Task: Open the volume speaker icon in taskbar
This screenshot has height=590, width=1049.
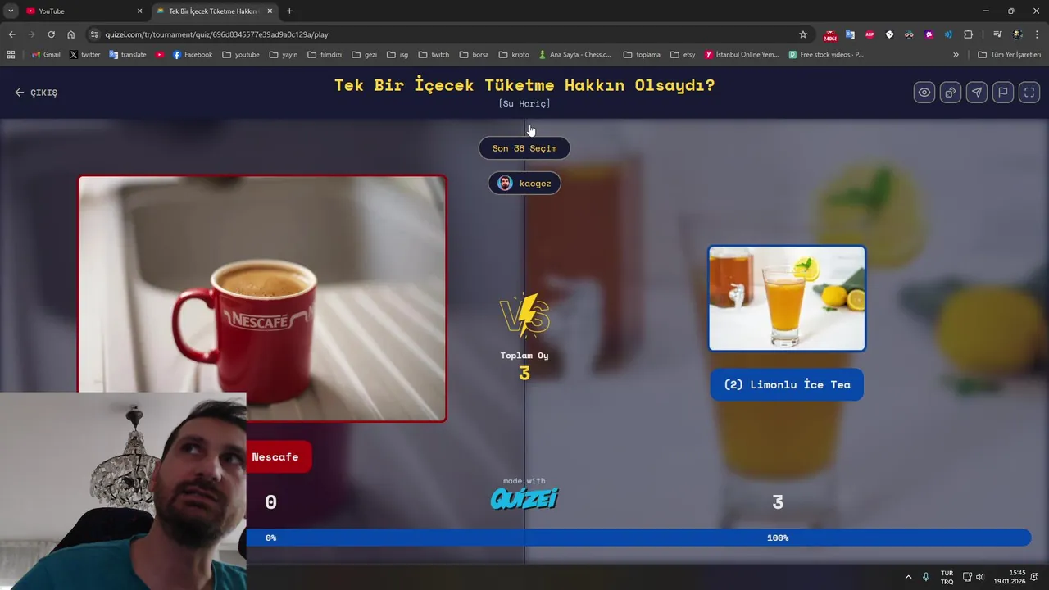Action: [x=980, y=577]
